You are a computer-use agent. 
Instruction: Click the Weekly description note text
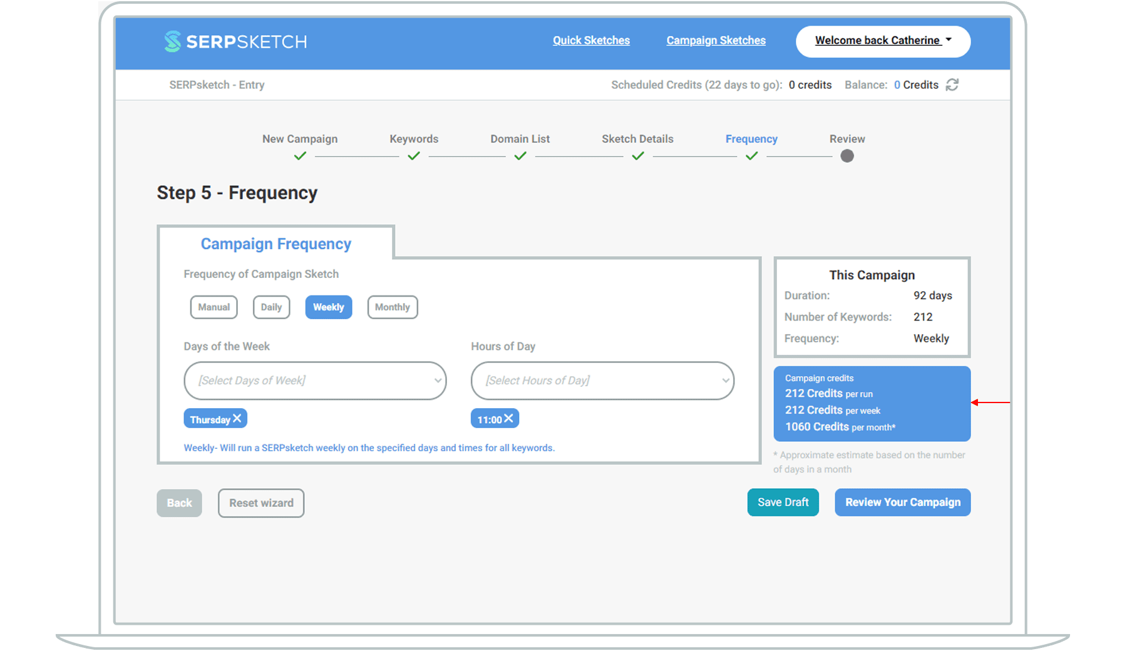point(369,448)
